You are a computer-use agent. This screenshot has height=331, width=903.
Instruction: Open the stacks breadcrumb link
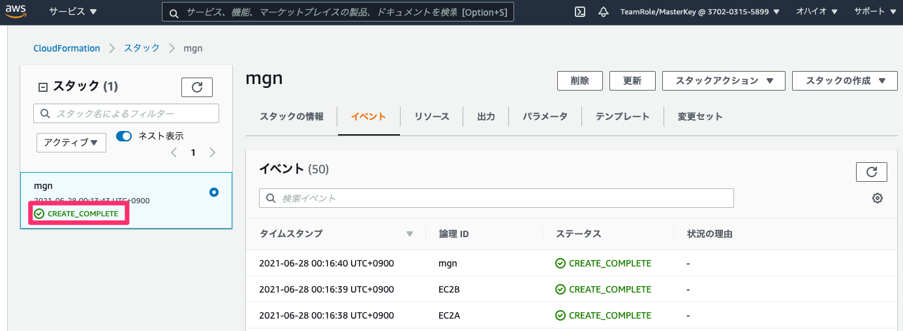(142, 48)
